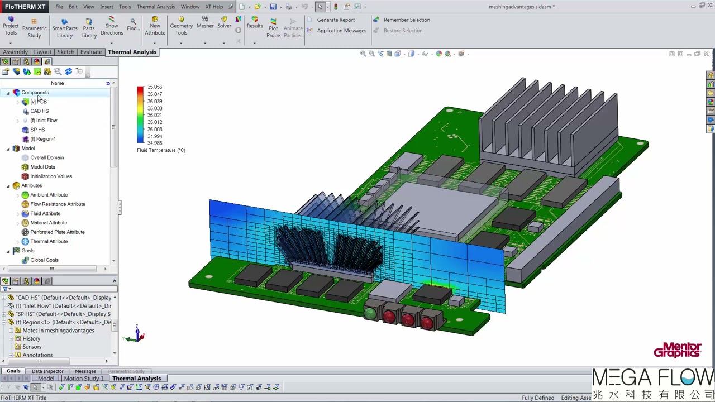Open the Parts Library
Screen dimensions: 715x402
(x=89, y=28)
